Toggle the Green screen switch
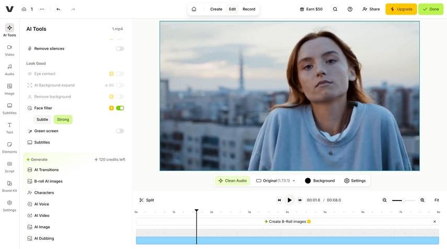 120,131
